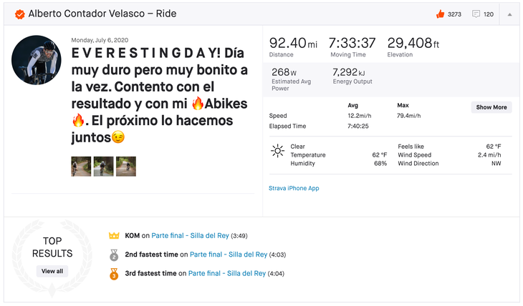Open the Strava iPhone App link
This screenshot has width=523, height=306.
[x=294, y=188]
